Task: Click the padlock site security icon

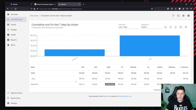Action: [x=34, y=9]
